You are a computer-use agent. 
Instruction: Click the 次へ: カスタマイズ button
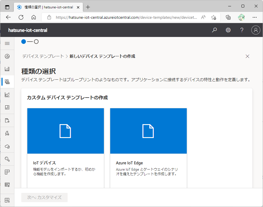click(x=44, y=197)
